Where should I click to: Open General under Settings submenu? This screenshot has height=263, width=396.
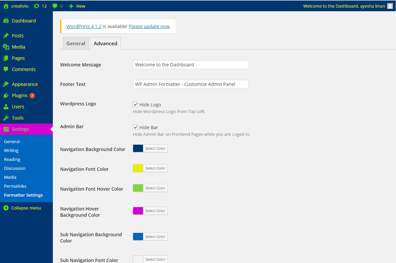(12, 141)
